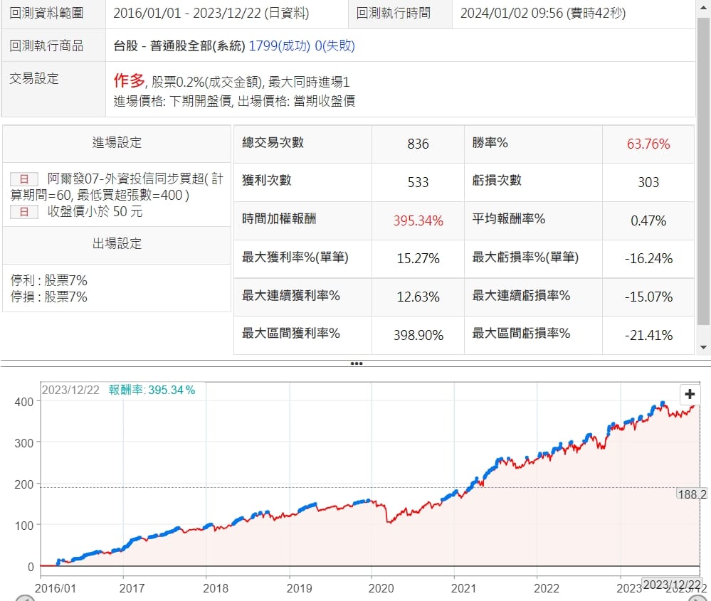Viewport: 711px width, 601px height.
Task: Click the plus icon on the chart
Action: (689, 395)
